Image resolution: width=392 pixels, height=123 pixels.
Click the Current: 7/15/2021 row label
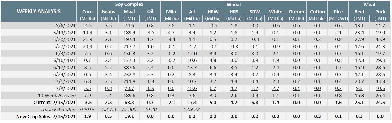[x=55, y=102]
